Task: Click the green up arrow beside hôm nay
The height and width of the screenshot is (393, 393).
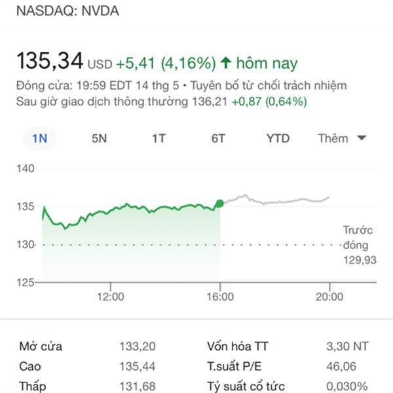Action: 226,63
